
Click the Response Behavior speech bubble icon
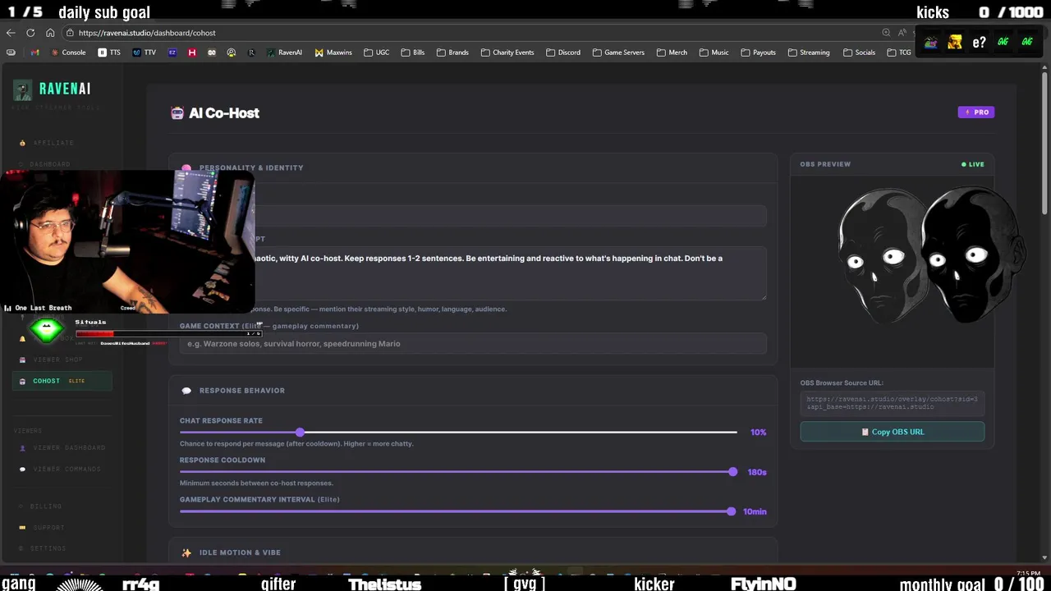pos(186,391)
